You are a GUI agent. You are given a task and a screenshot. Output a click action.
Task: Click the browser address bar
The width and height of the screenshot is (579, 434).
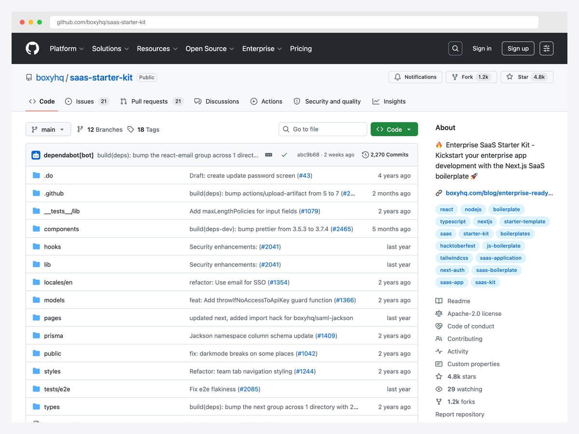click(x=294, y=22)
